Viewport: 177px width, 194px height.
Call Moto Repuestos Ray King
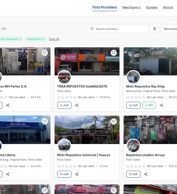[133, 105]
